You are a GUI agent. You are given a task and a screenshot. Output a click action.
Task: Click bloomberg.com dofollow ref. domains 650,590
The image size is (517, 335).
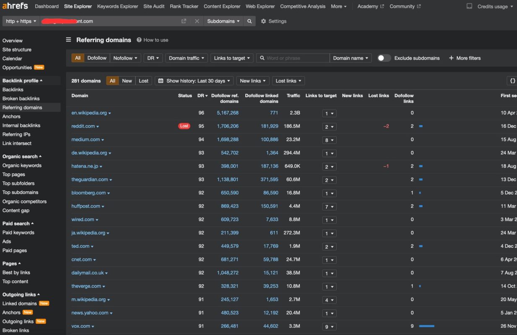[x=230, y=193]
